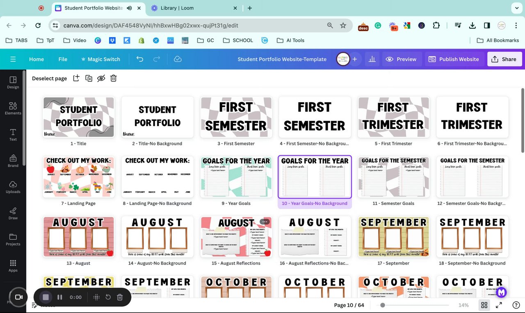Delete the Loom recording
Image resolution: width=525 pixels, height=313 pixels.
(x=120, y=297)
